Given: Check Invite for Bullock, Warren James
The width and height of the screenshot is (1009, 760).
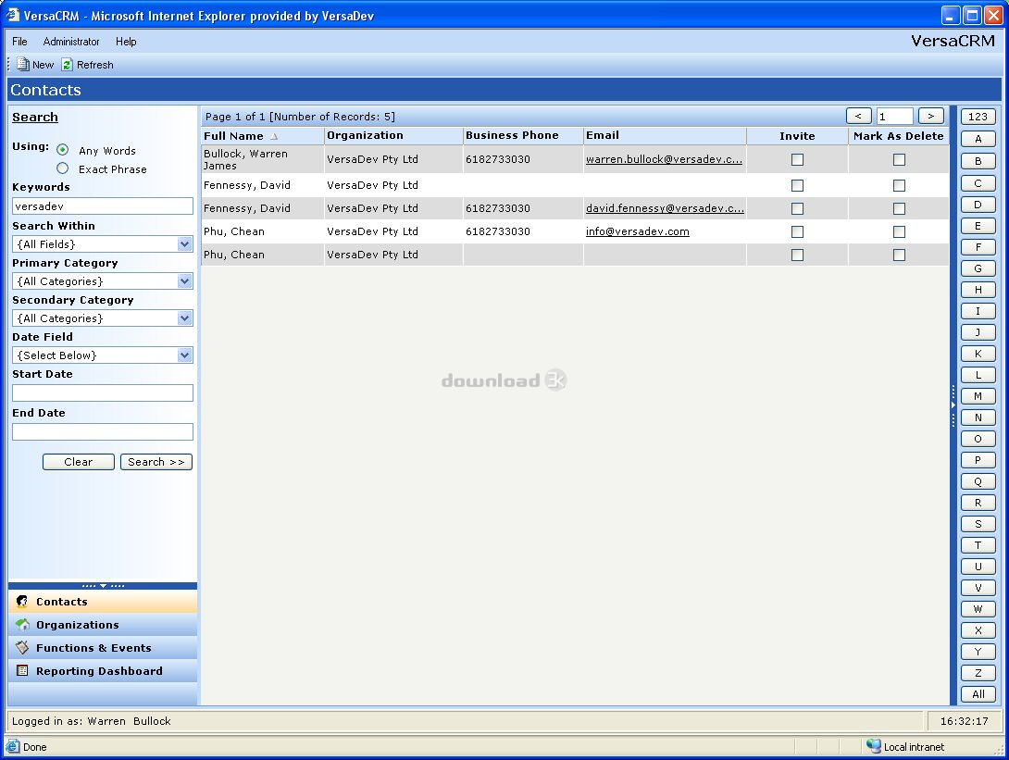Looking at the screenshot, I should point(797,159).
